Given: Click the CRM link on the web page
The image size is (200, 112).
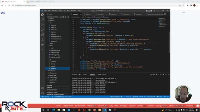Looking at the screenshot, I should (3, 13).
